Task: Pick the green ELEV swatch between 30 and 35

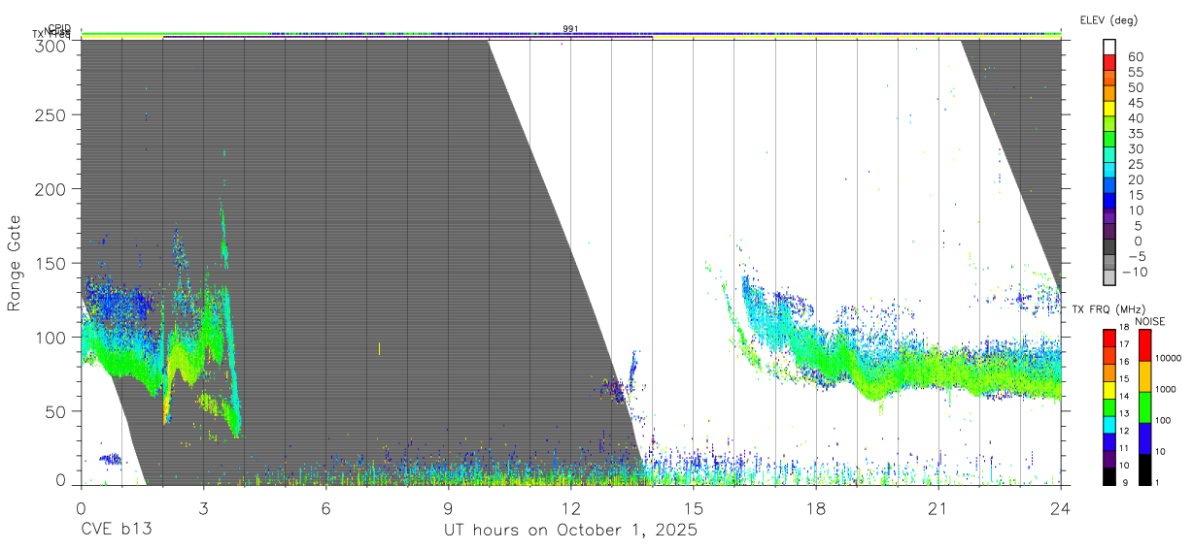Action: [x=1109, y=140]
